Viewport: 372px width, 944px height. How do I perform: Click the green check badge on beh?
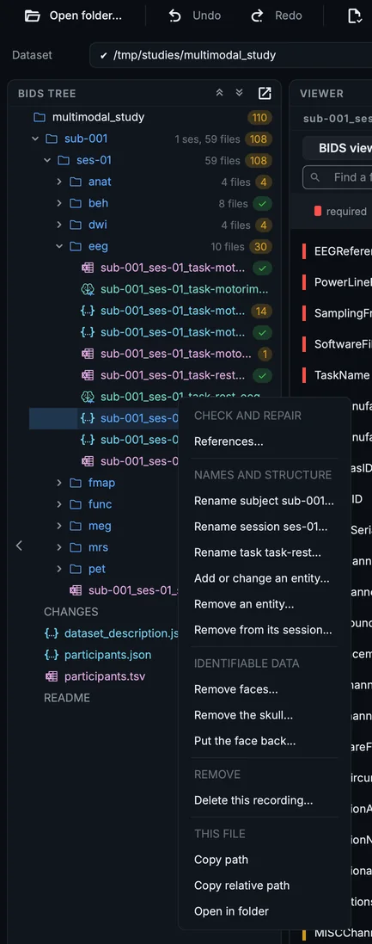pos(262,203)
